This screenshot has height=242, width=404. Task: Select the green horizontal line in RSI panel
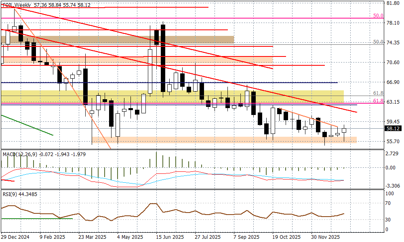click(36, 219)
